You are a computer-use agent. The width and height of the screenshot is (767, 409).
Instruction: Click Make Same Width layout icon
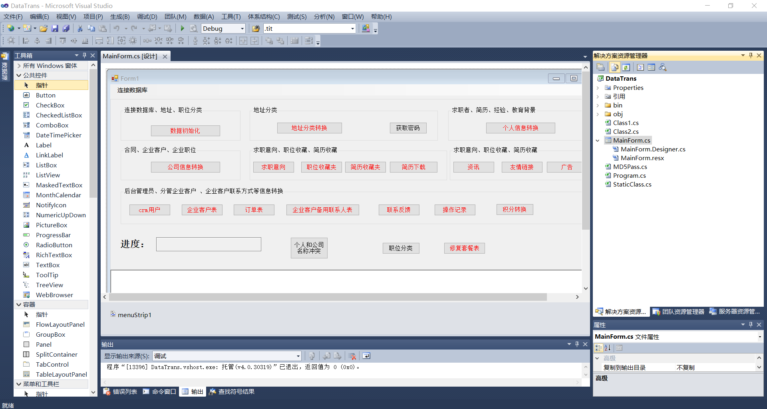(99, 41)
